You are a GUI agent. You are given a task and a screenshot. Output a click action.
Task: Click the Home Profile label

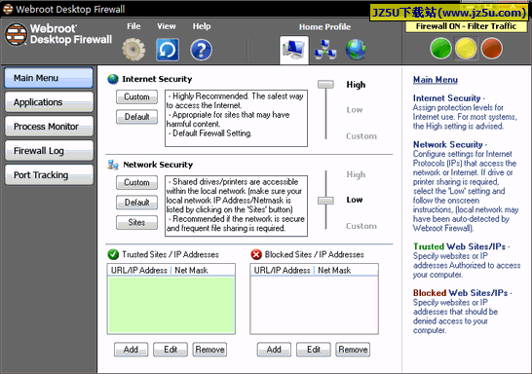[x=324, y=27]
